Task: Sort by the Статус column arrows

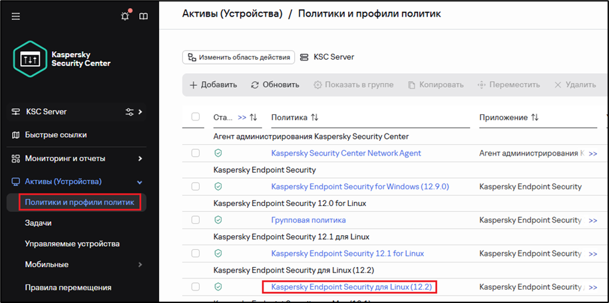Action: click(253, 117)
